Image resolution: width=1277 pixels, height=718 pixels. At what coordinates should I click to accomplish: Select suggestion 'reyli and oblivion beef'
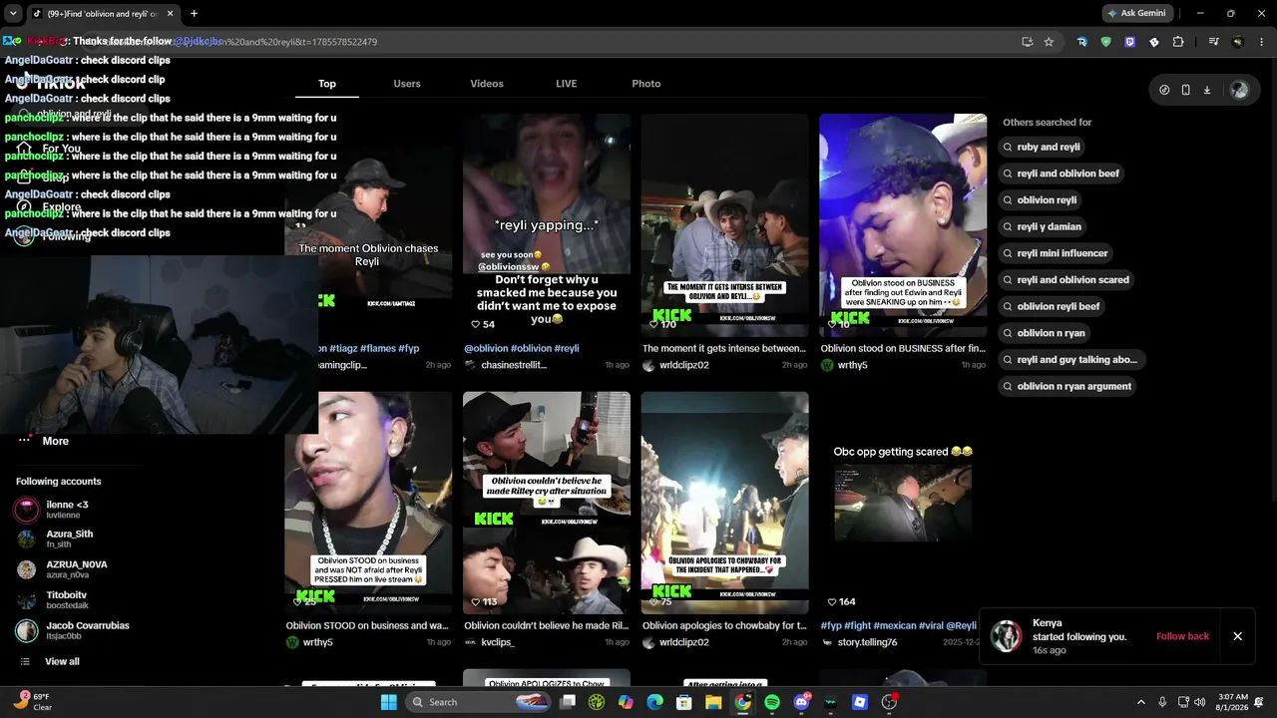coord(1062,174)
